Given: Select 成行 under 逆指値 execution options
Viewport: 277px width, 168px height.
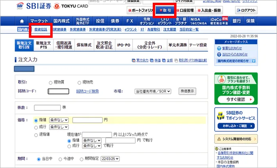Looking at the screenshot, I should (69, 146).
